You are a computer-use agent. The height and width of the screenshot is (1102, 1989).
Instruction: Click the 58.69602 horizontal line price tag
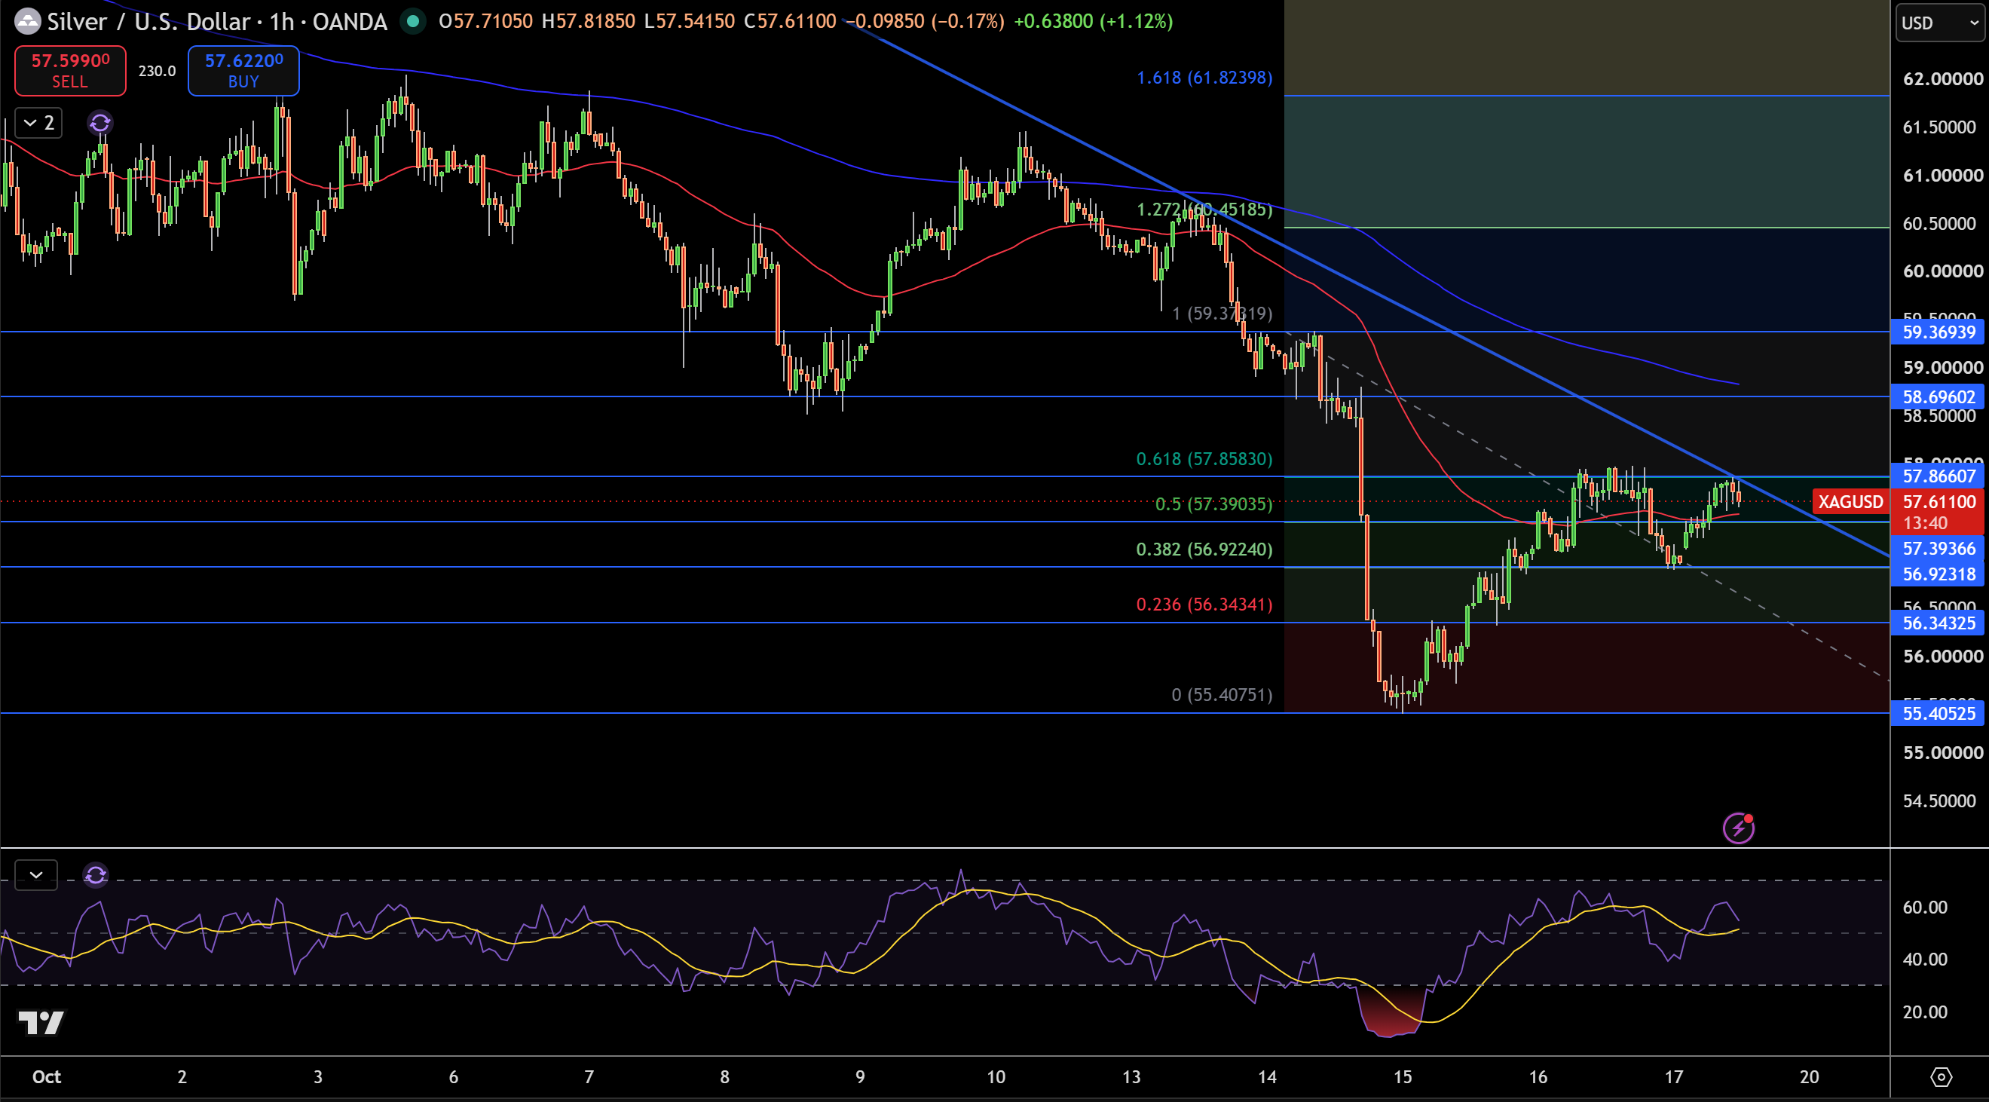[x=1938, y=397]
